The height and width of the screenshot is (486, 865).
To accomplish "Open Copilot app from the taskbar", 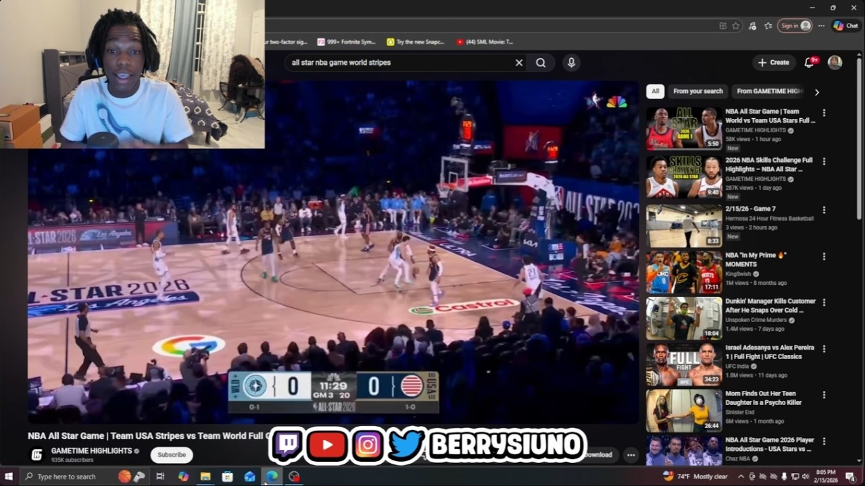I will (183, 477).
